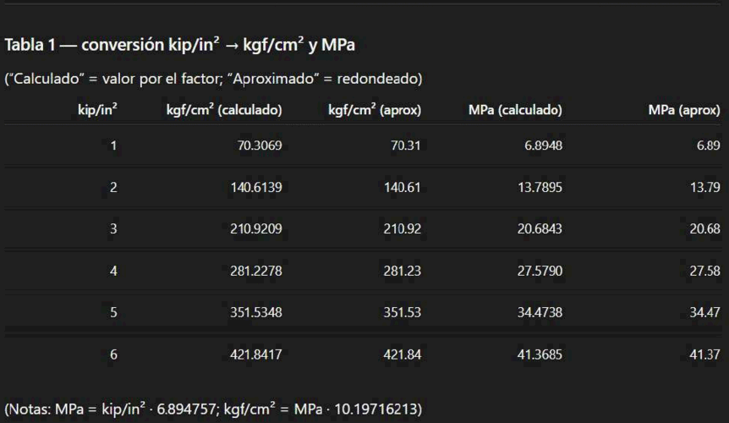Image resolution: width=729 pixels, height=423 pixels.
Task: Click the 'Tabla 1' heading text
Action: point(179,46)
